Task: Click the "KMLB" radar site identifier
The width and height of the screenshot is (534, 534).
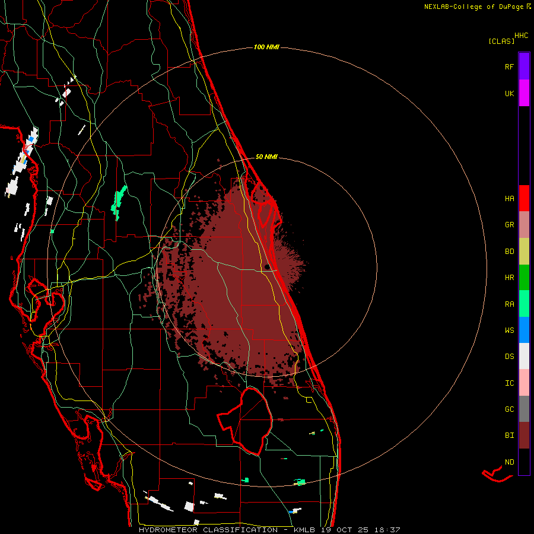Action: click(x=303, y=530)
